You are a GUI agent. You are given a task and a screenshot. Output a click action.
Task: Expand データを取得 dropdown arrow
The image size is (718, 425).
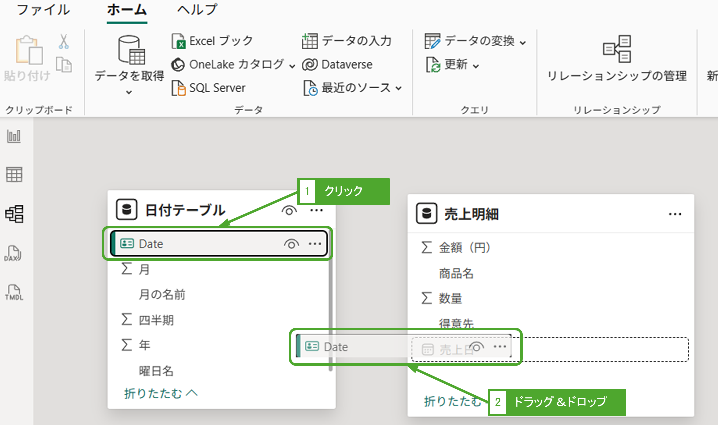coord(129,92)
